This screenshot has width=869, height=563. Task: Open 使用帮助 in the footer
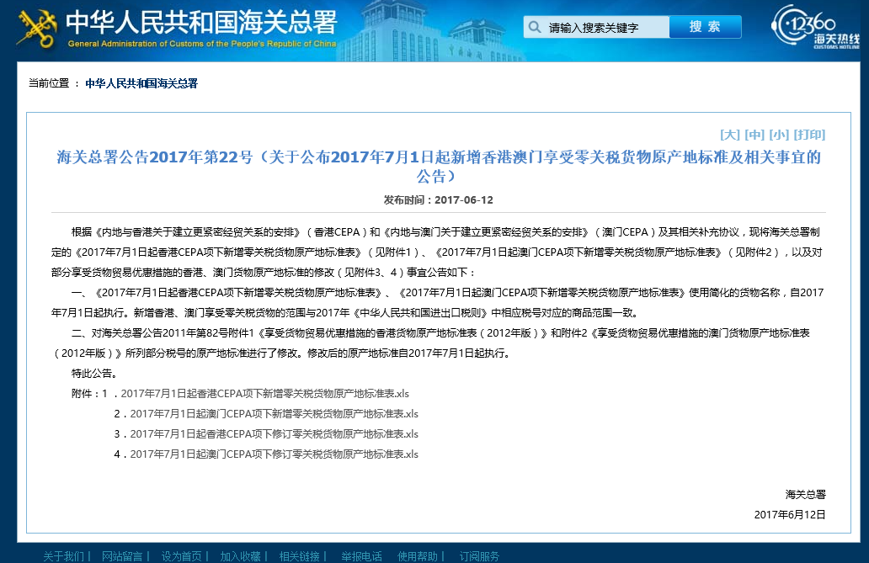418,556
